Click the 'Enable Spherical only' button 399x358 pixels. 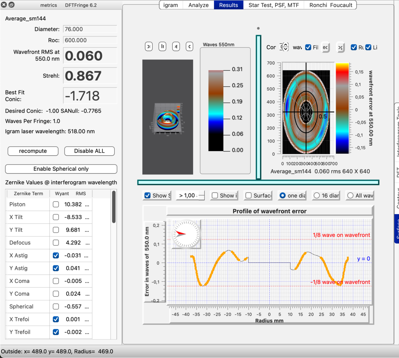61,169
